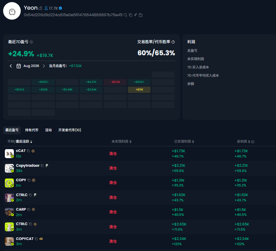This screenshot has height=251, width=276.
Task: Copy the wallet address 0x54d2…
Action: click(x=130, y=15)
